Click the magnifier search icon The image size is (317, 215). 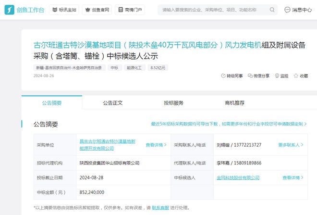[x=272, y=10]
